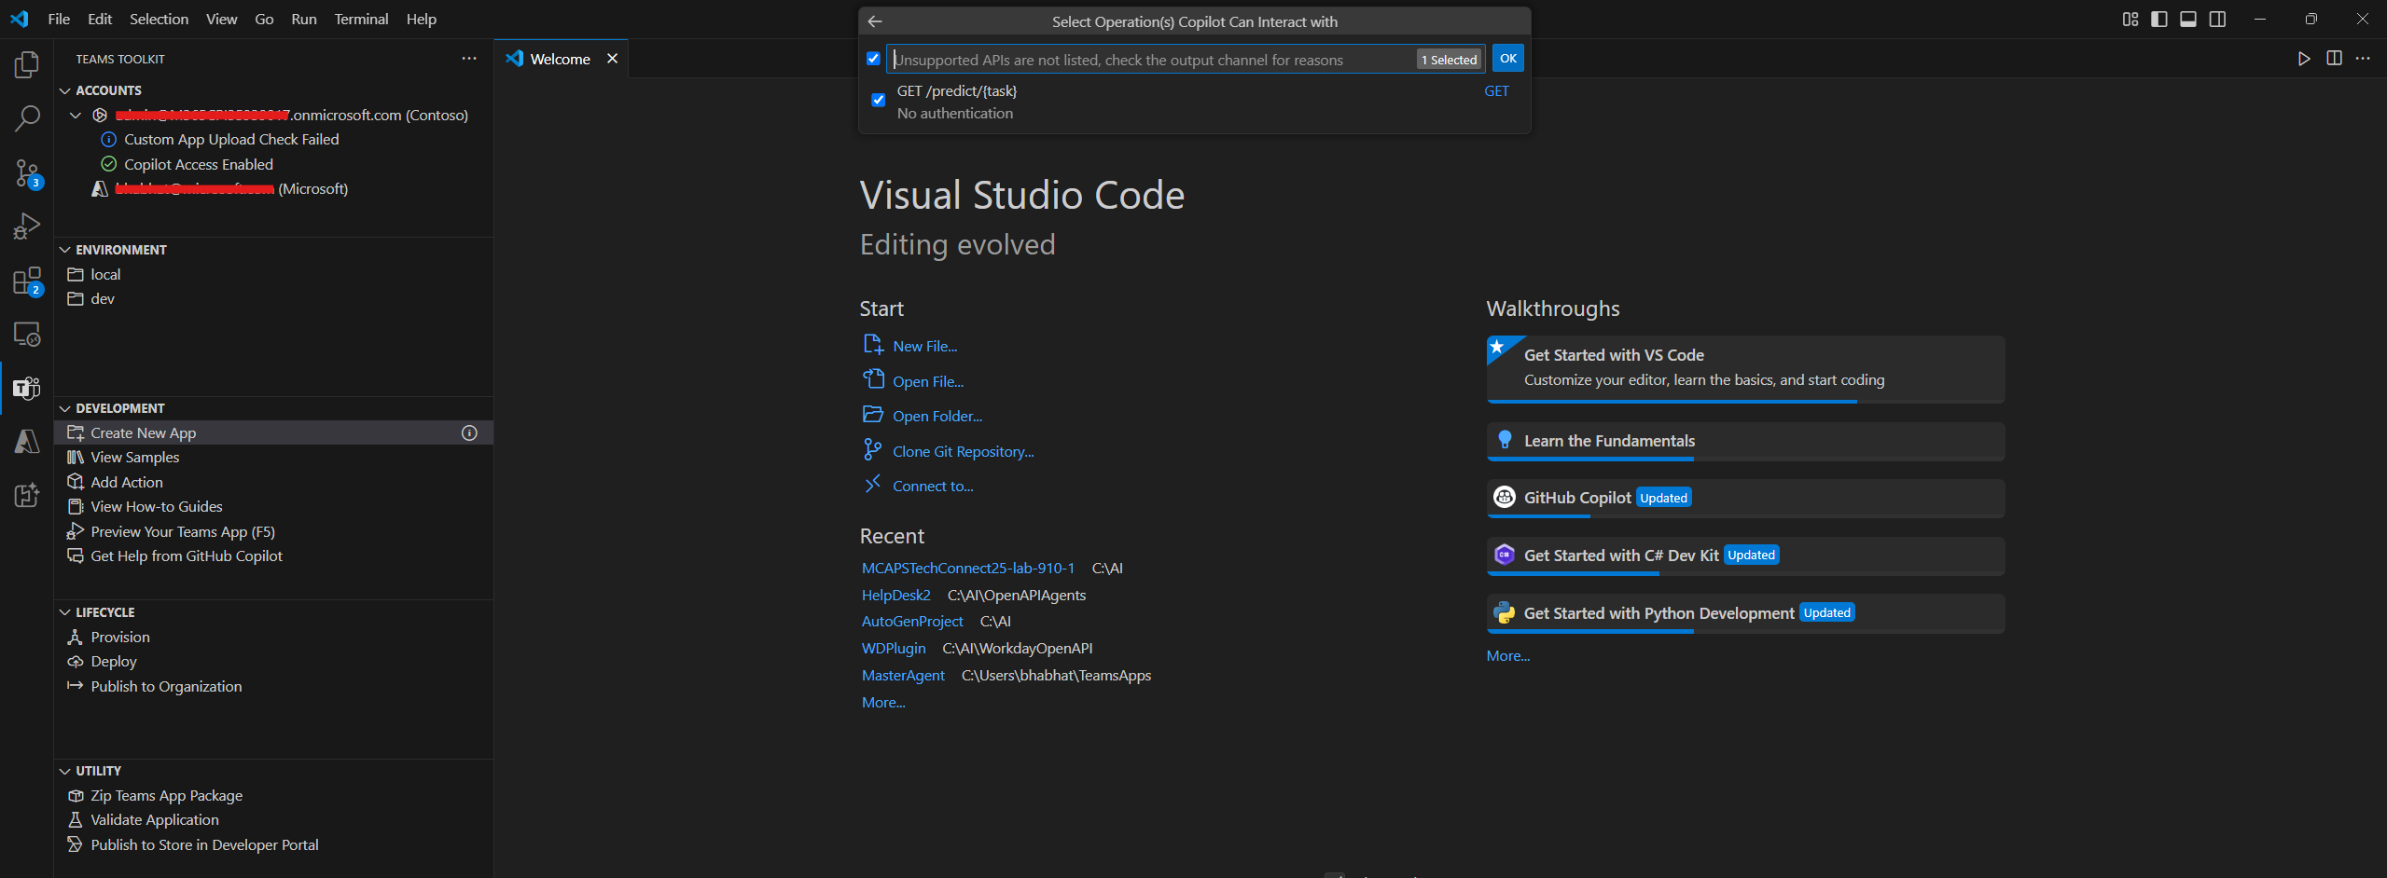Click New File link

pos(924,347)
